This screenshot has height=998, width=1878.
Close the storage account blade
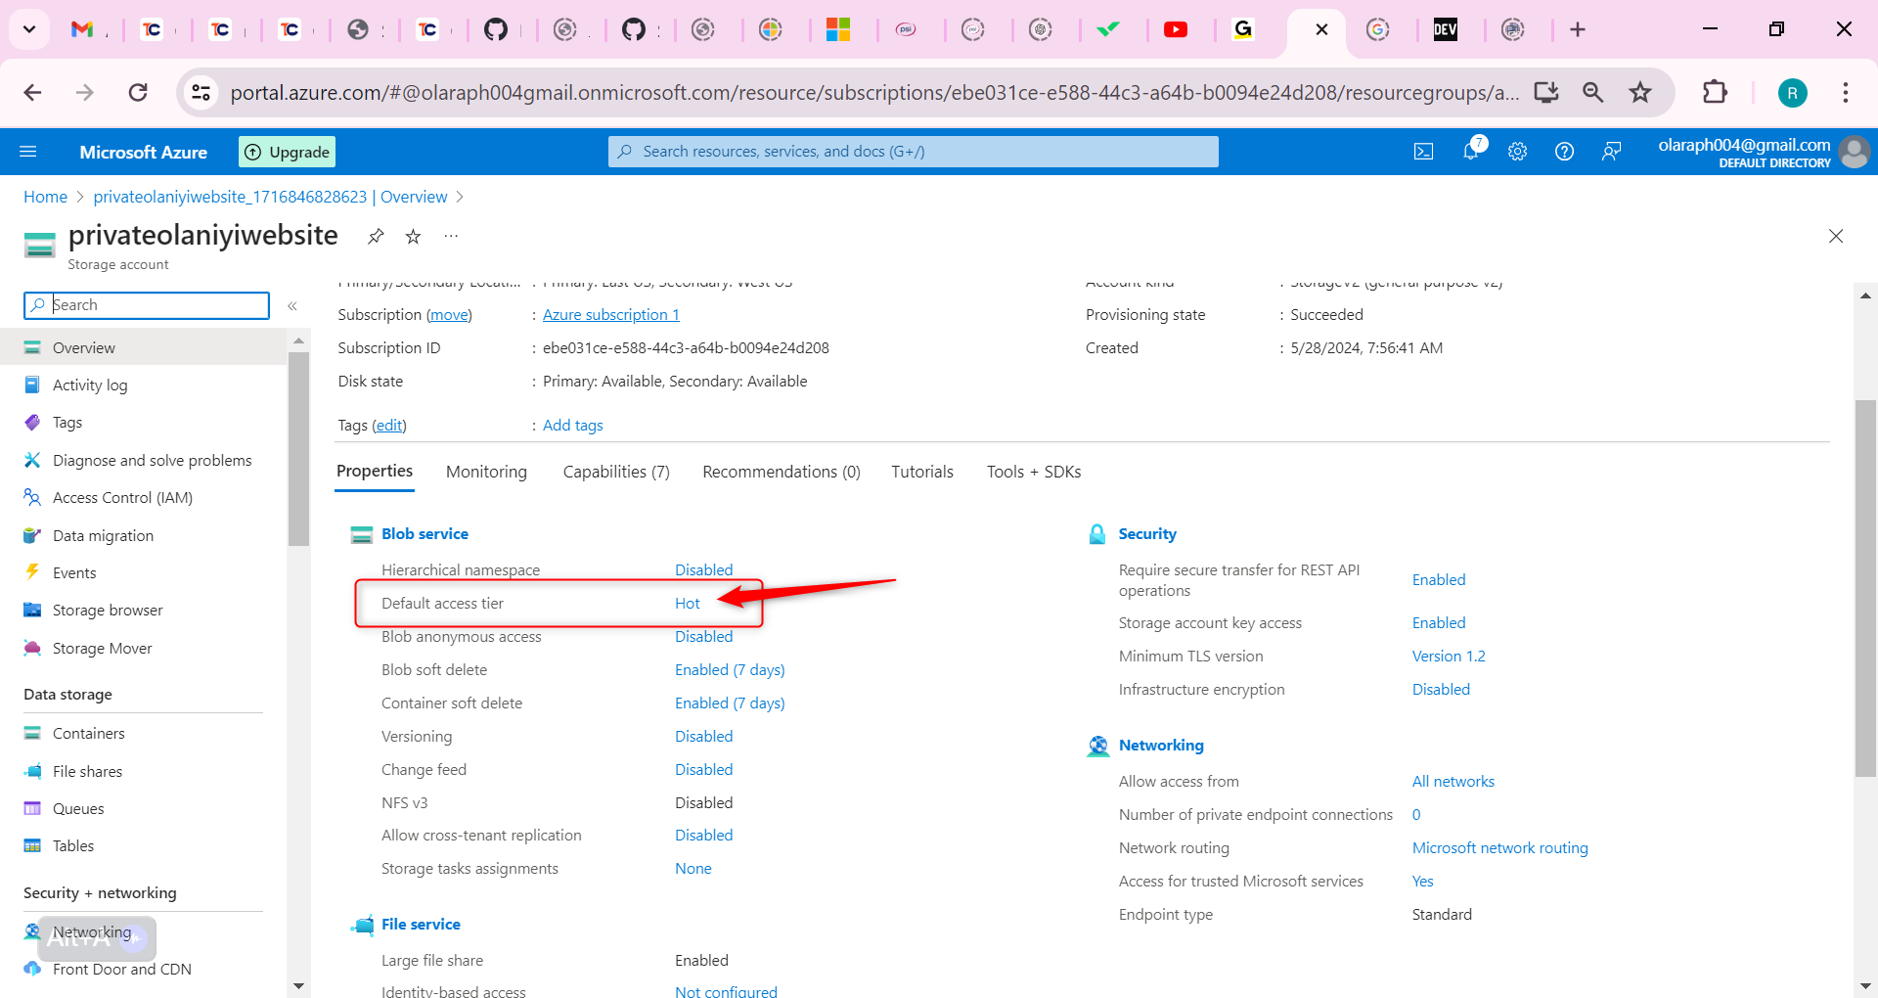pyautogui.click(x=1836, y=236)
